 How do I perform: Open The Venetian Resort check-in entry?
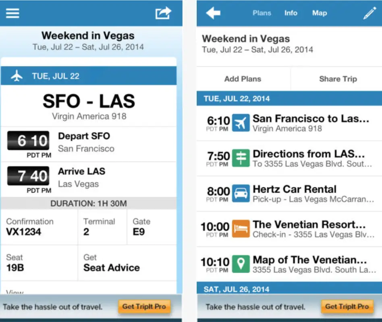click(289, 229)
